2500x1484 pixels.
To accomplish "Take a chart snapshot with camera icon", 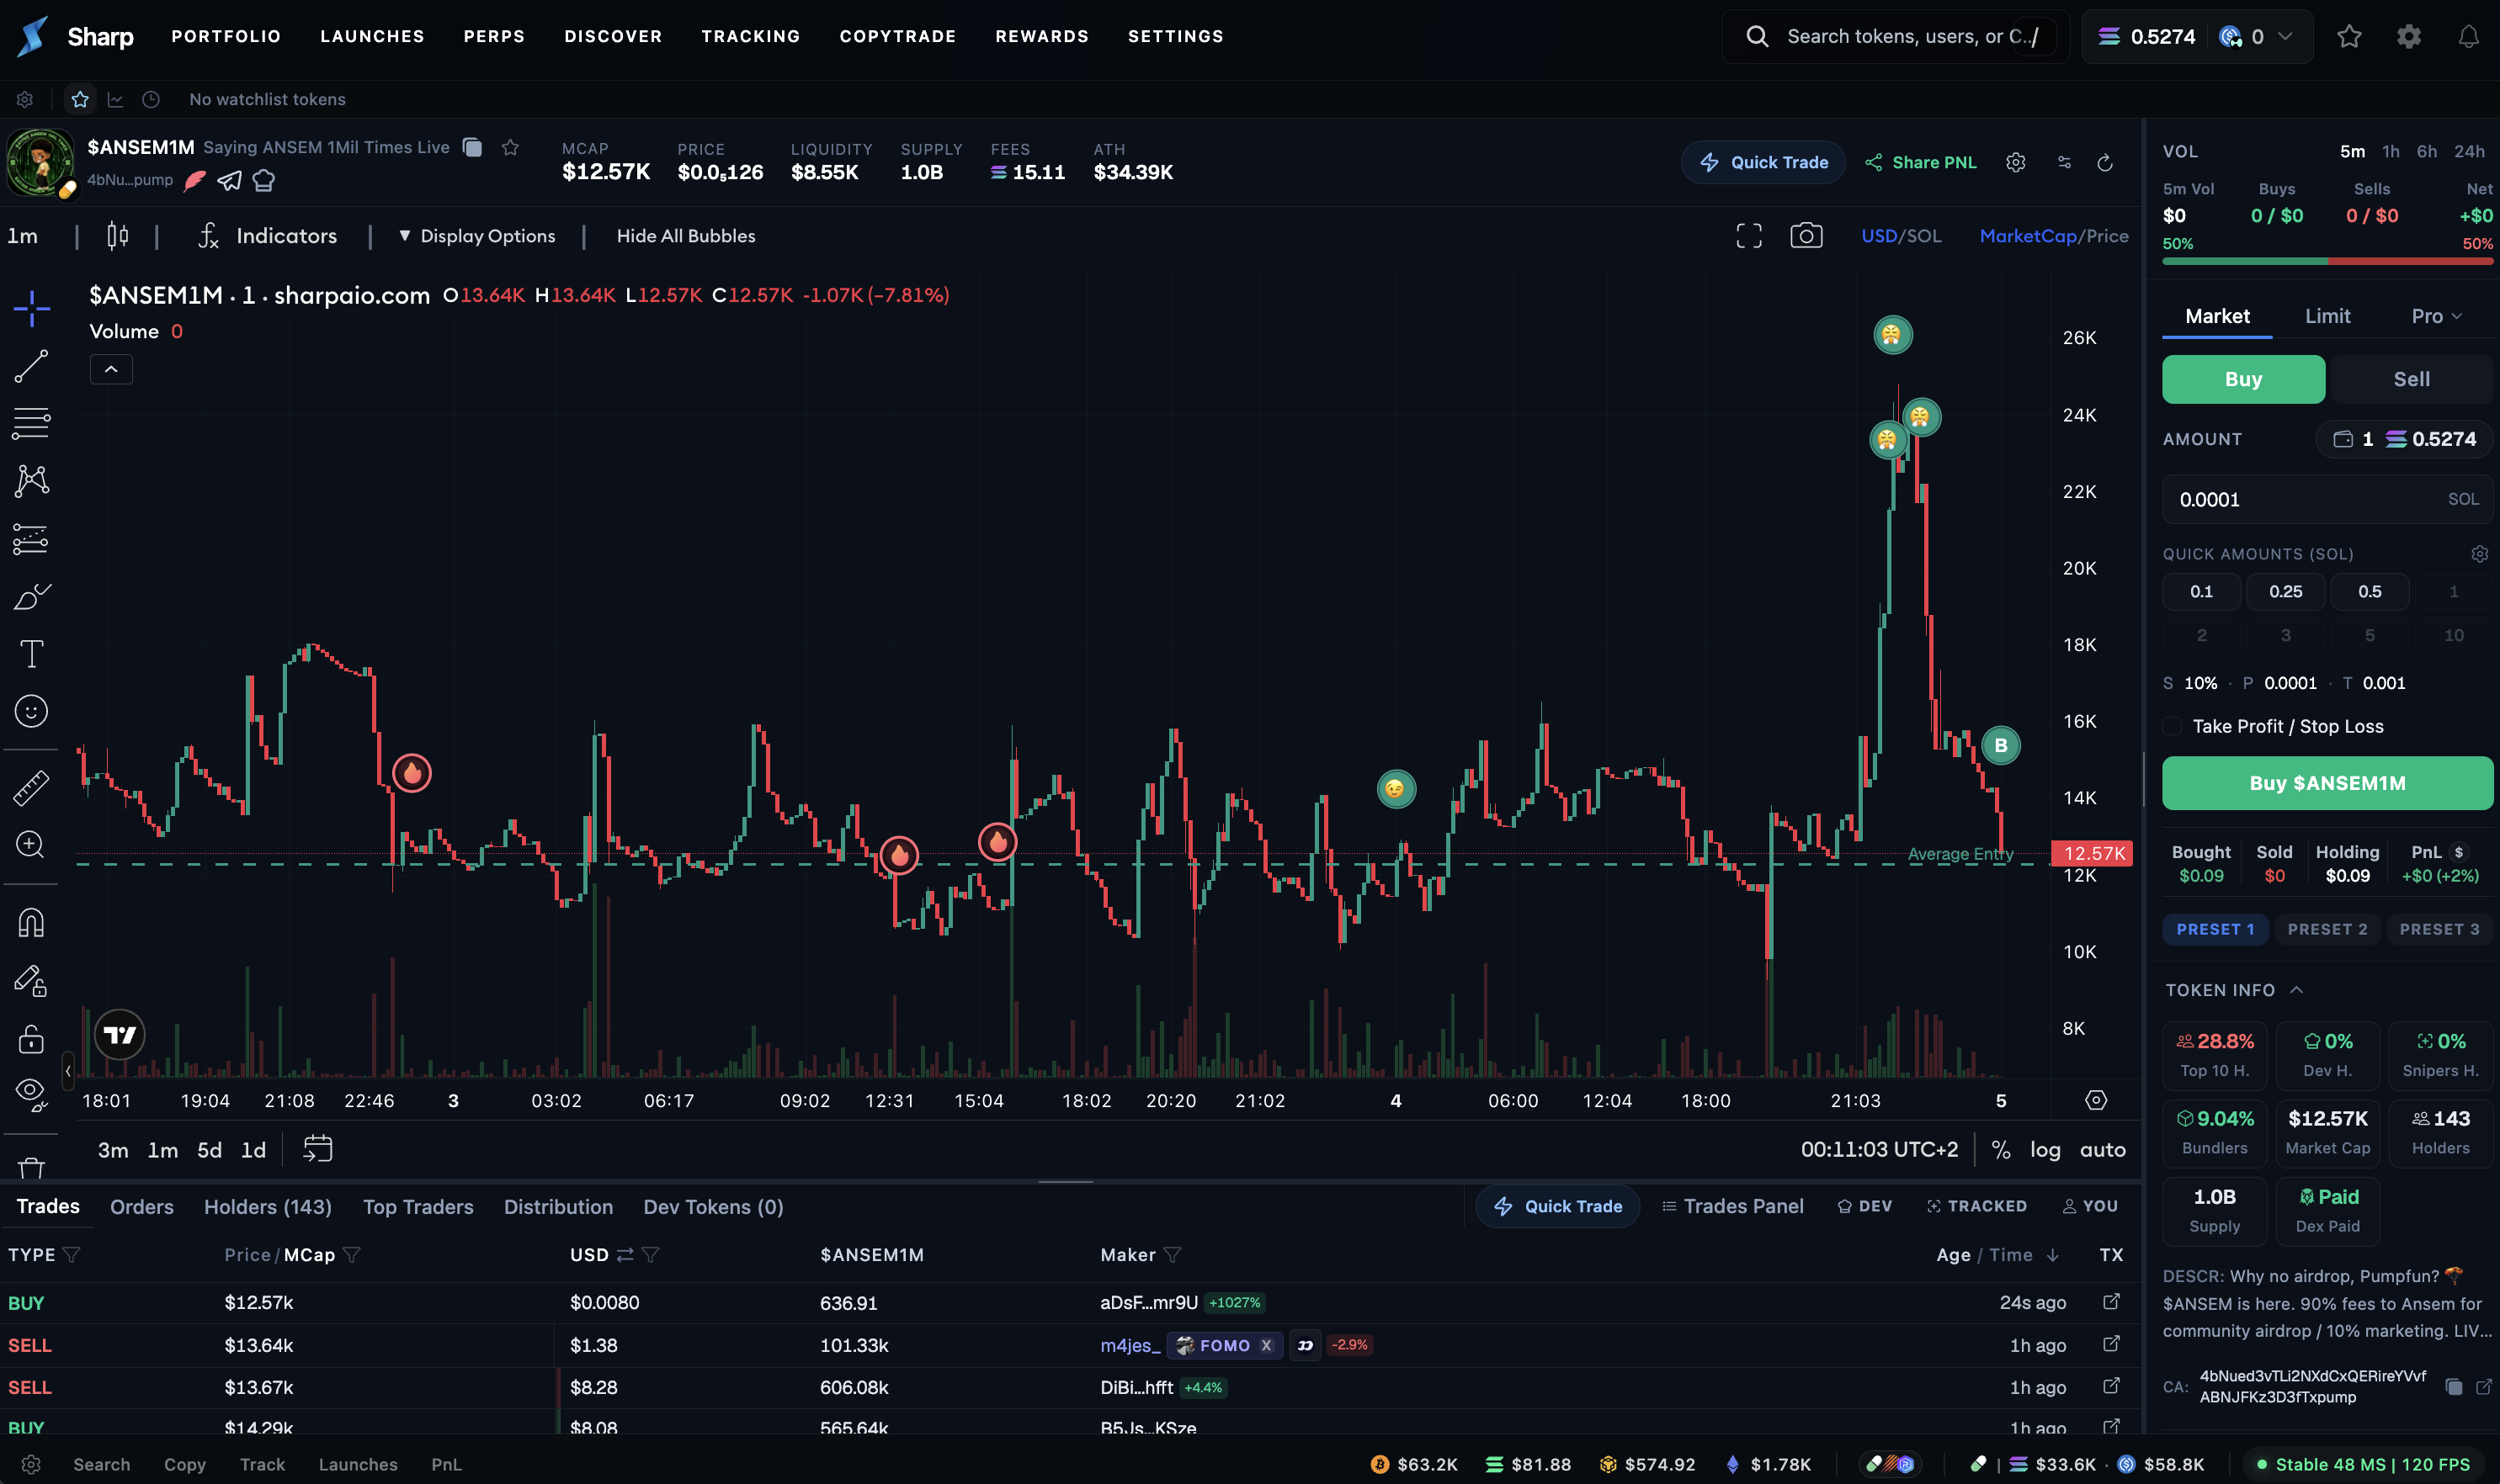I will coord(1806,236).
